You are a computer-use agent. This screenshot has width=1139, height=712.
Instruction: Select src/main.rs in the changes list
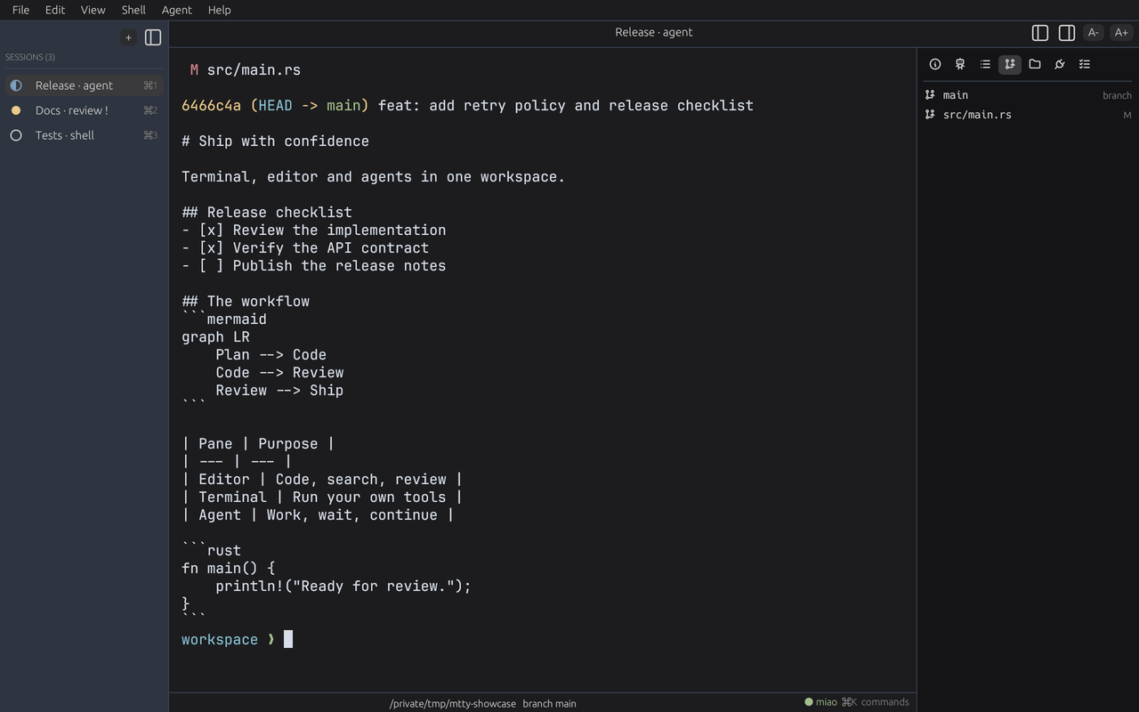pos(1028,114)
